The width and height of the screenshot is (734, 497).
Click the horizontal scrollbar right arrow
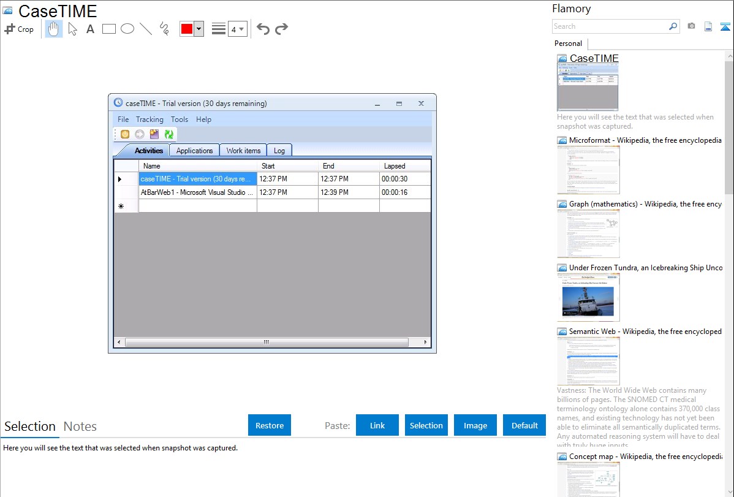pos(425,343)
